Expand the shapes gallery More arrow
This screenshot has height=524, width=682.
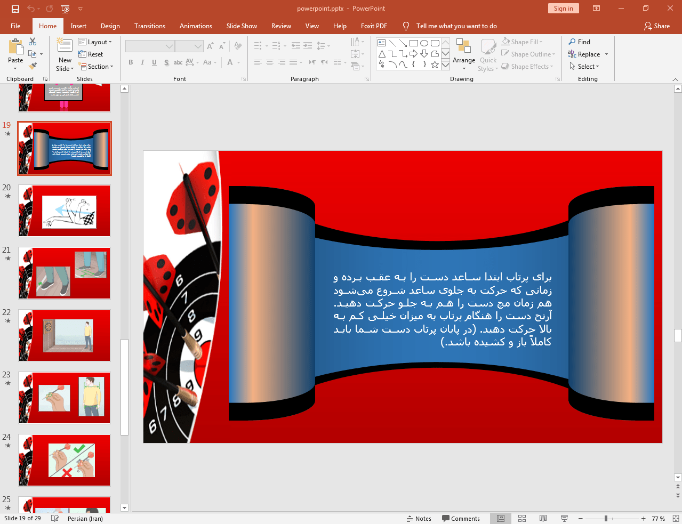[445, 65]
